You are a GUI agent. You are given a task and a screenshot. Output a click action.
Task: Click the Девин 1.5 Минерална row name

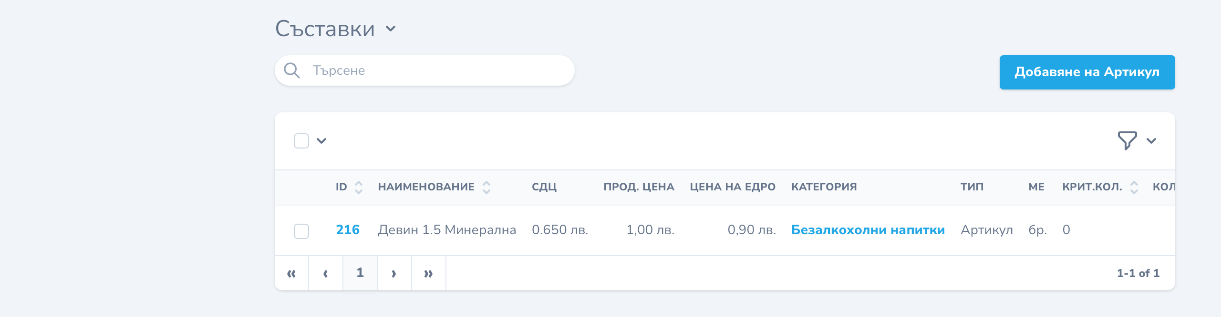(447, 230)
